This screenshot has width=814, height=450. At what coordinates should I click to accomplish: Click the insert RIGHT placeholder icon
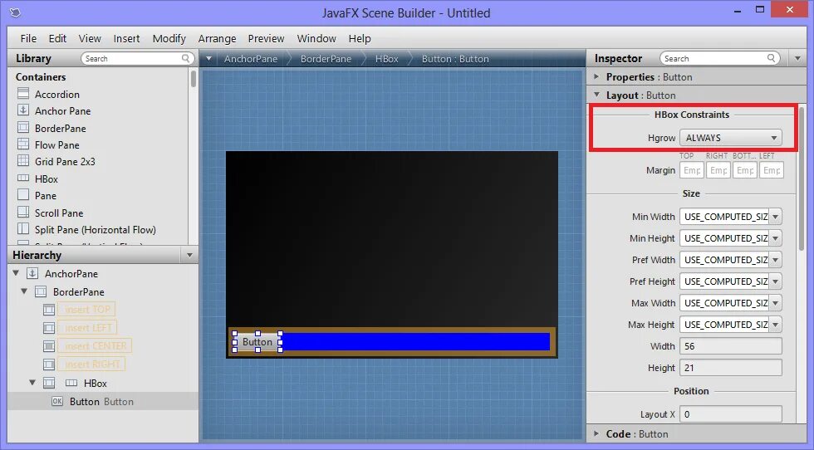point(49,364)
